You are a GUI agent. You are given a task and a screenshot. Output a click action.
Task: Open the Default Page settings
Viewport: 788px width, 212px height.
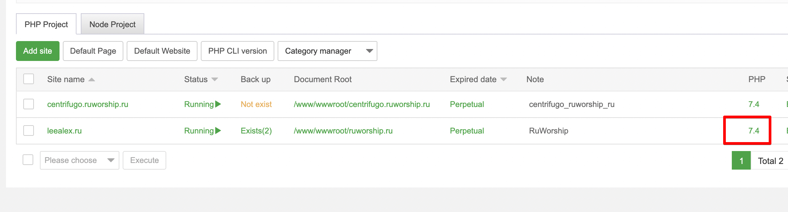click(x=93, y=51)
